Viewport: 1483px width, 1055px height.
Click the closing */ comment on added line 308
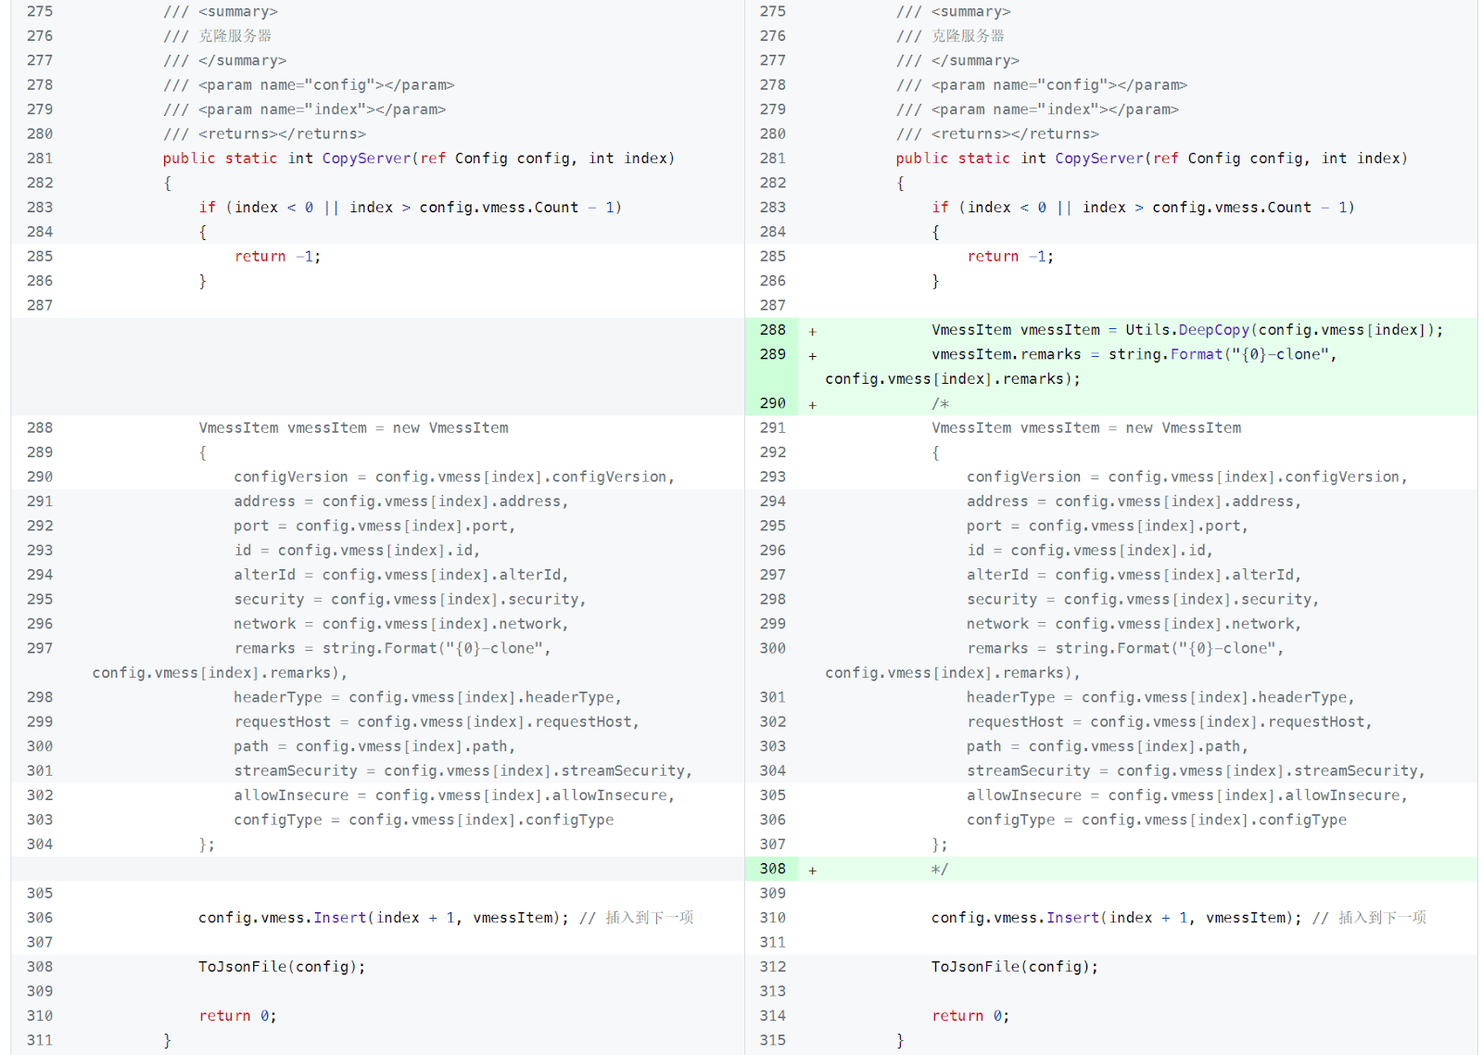click(x=940, y=869)
